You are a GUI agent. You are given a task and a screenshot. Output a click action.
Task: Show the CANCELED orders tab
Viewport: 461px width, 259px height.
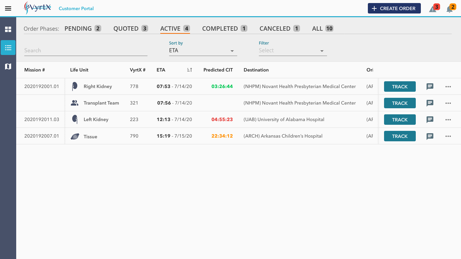(279, 29)
